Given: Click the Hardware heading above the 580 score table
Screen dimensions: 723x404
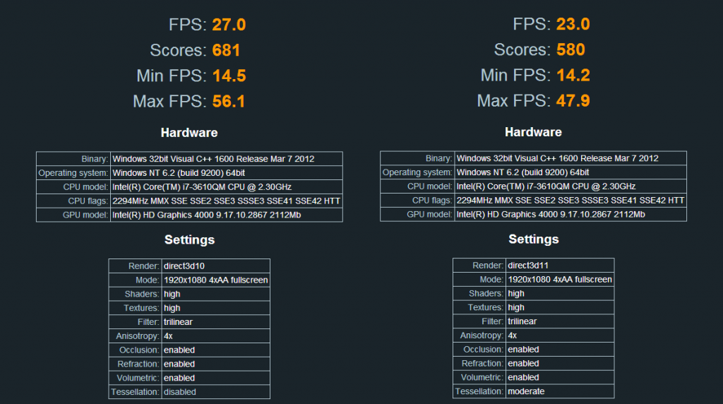Looking at the screenshot, I should [534, 132].
